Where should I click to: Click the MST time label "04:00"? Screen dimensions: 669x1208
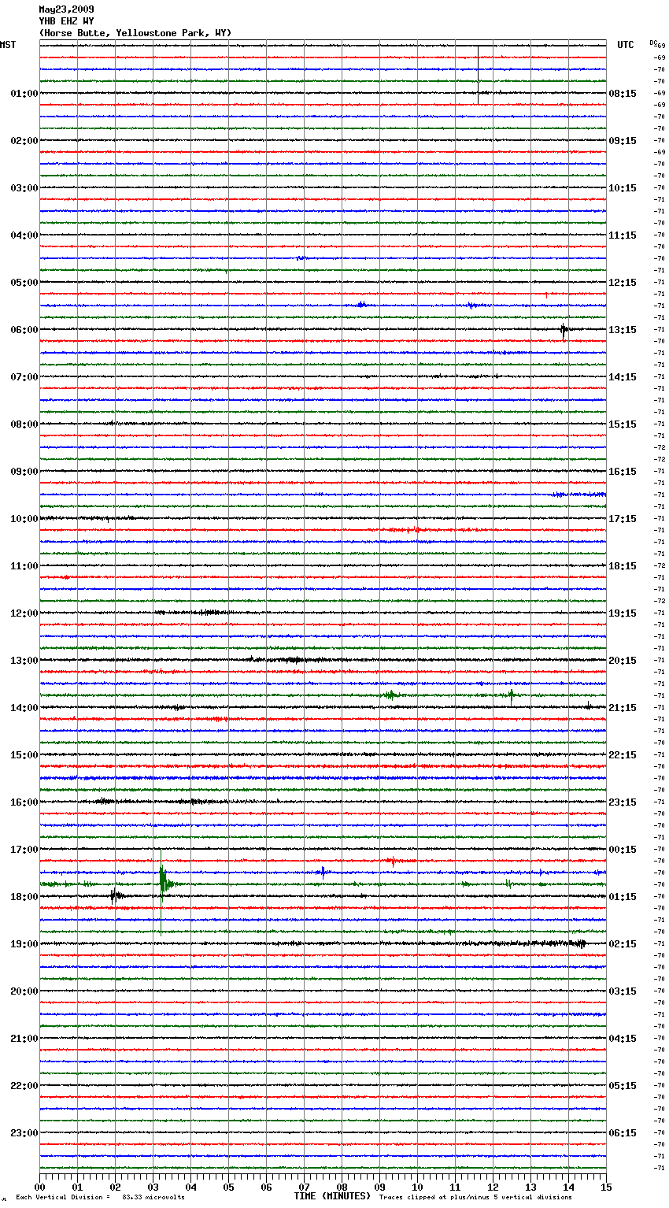click(x=24, y=235)
